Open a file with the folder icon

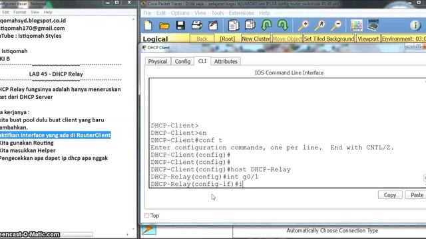point(164,26)
